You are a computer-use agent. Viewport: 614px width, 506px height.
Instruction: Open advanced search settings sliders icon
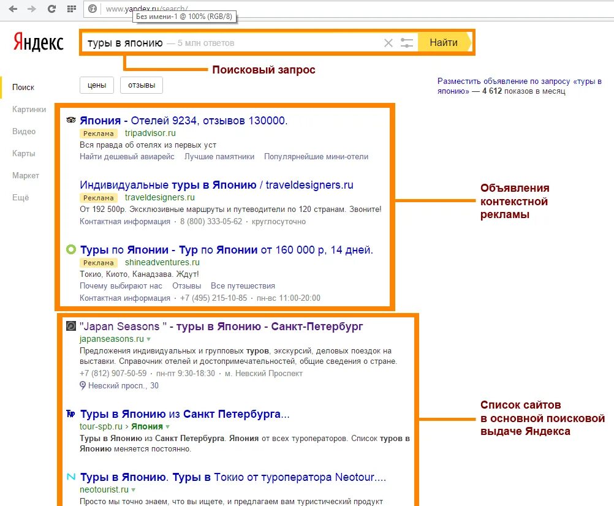coord(406,43)
